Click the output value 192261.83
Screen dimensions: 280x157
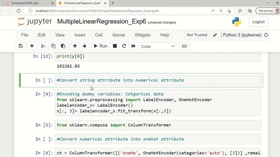(x=68, y=66)
